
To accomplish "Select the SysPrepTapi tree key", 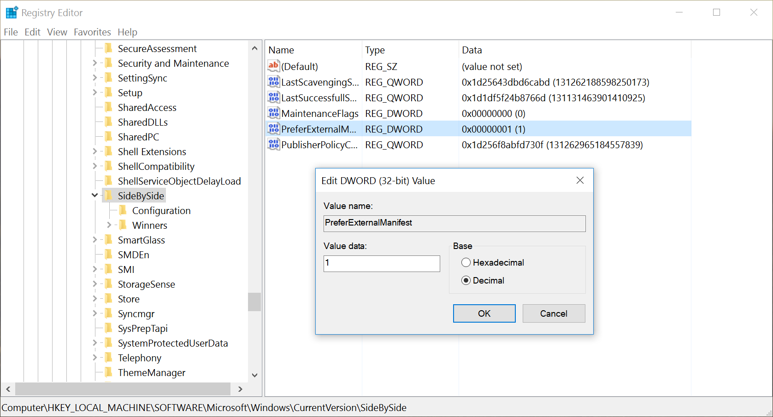I will pos(142,328).
